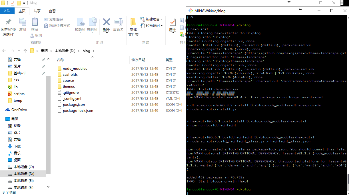Click the 重命名 (Rename) icon
The height and width of the screenshot is (195, 349).
(x=118, y=22)
